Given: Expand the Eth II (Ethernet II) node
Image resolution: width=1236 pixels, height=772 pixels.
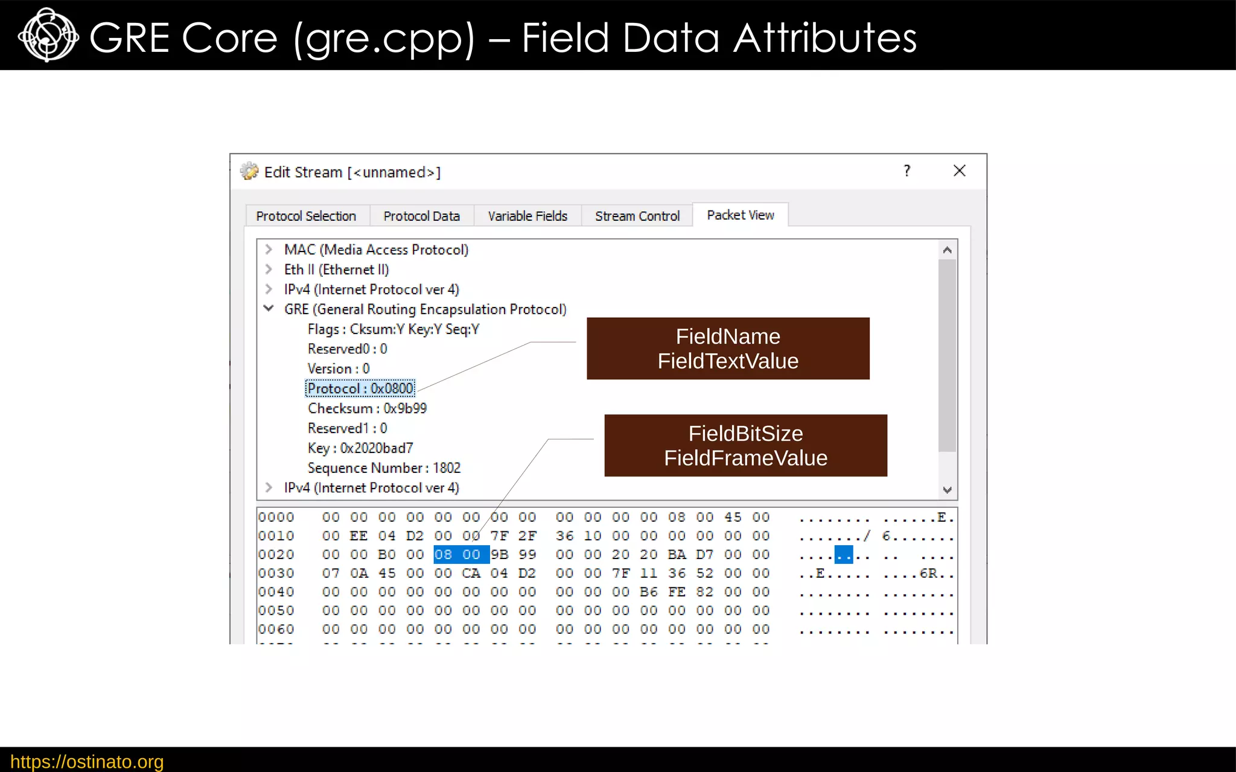Looking at the screenshot, I should (269, 269).
